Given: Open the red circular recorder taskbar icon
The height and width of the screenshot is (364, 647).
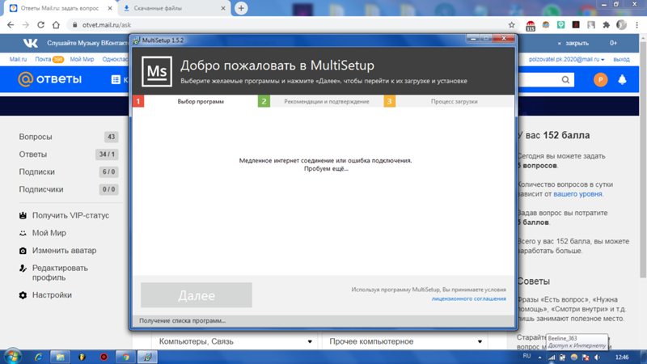Looking at the screenshot, I should tap(104, 357).
